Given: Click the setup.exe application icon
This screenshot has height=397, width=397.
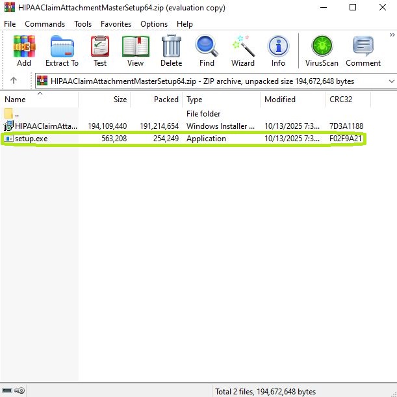Looking at the screenshot, I should click(x=8, y=139).
